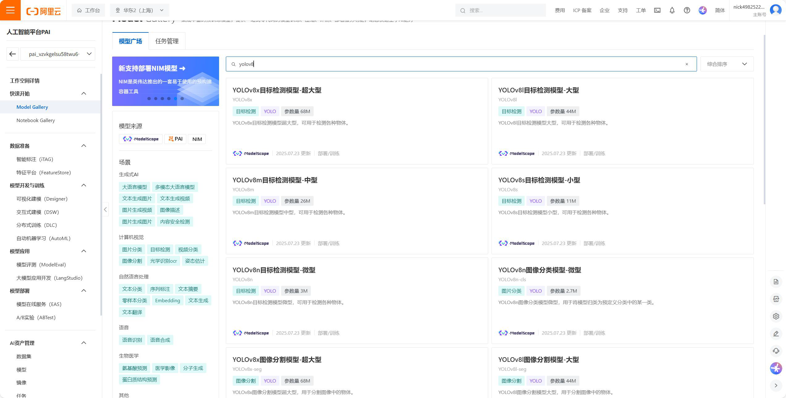Viewport: 786px width, 398px height.
Task: Collapse the 数据准备 section
Action: pos(84,146)
